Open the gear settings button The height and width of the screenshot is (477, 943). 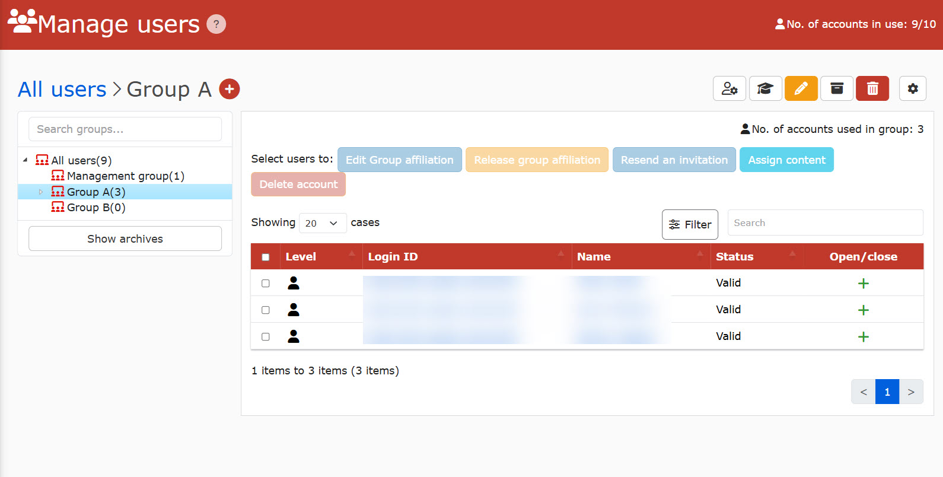[912, 89]
